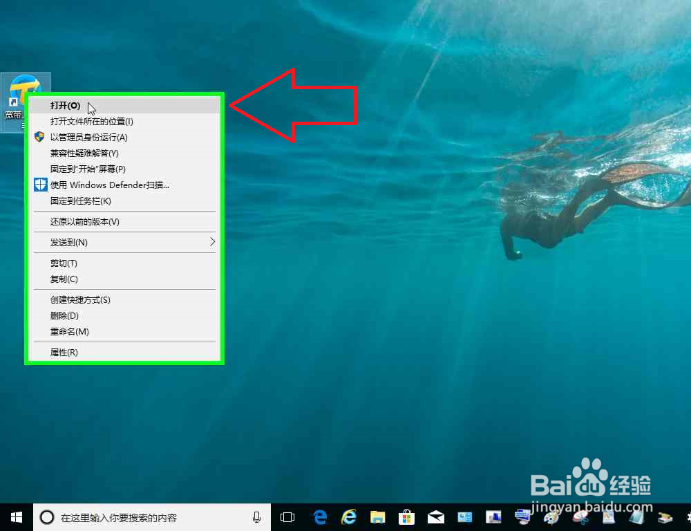Open File Explorer from taskbar

378,517
